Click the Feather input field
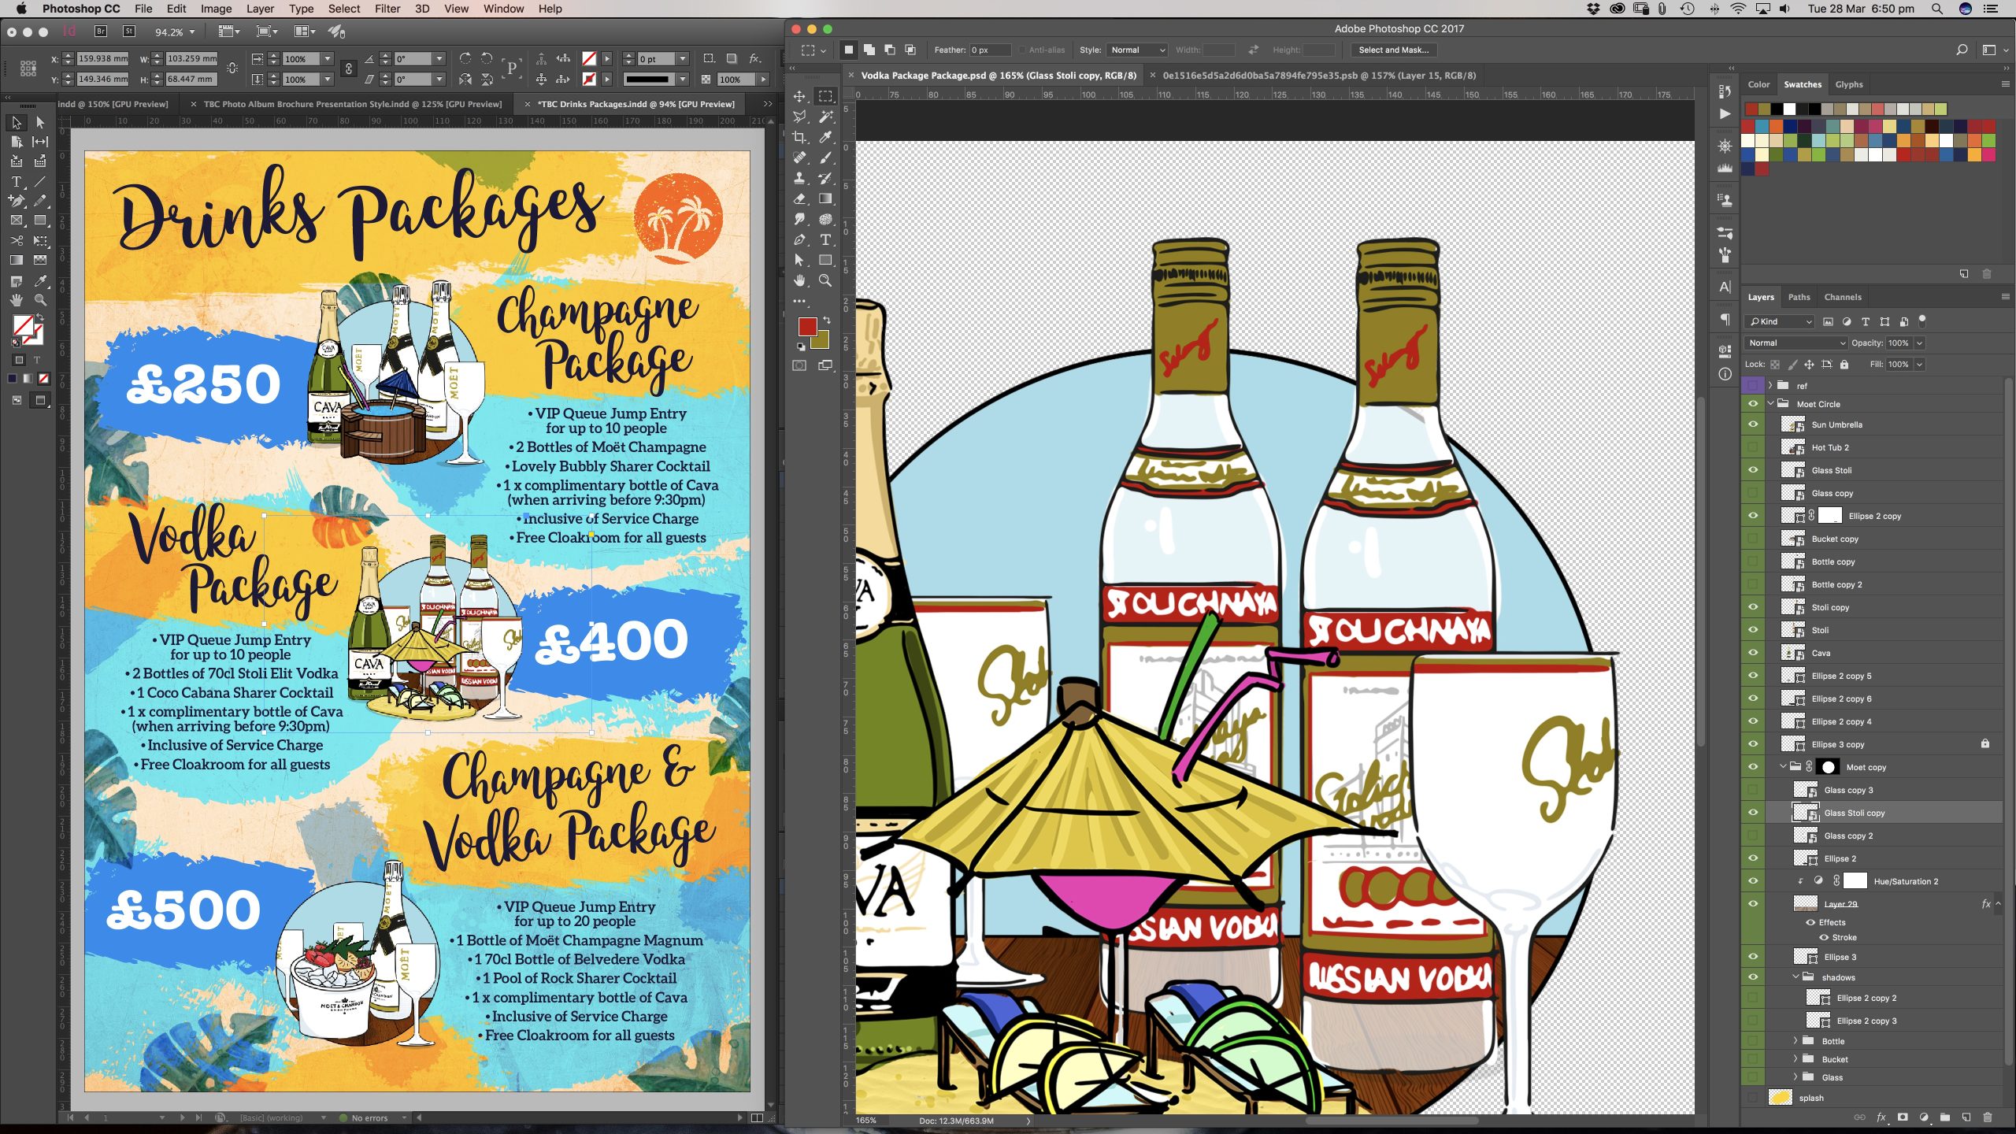This screenshot has width=2016, height=1134. coord(990,50)
